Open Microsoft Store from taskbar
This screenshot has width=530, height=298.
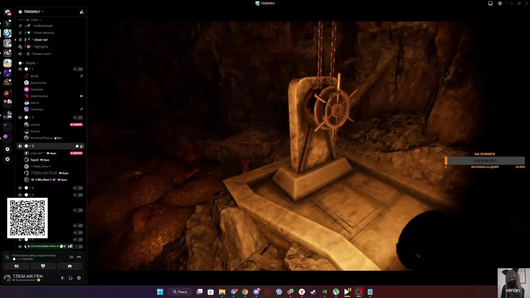(x=210, y=292)
